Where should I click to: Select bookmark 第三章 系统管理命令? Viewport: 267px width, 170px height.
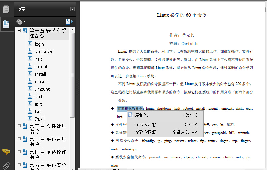[x=48, y=142]
